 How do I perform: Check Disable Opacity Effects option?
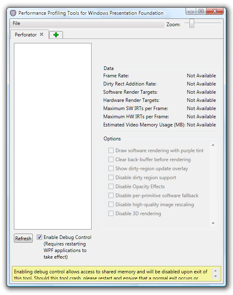[111, 187]
